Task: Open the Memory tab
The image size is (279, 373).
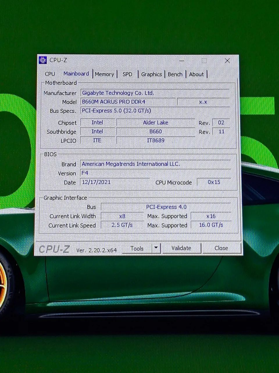Action: 104,74
